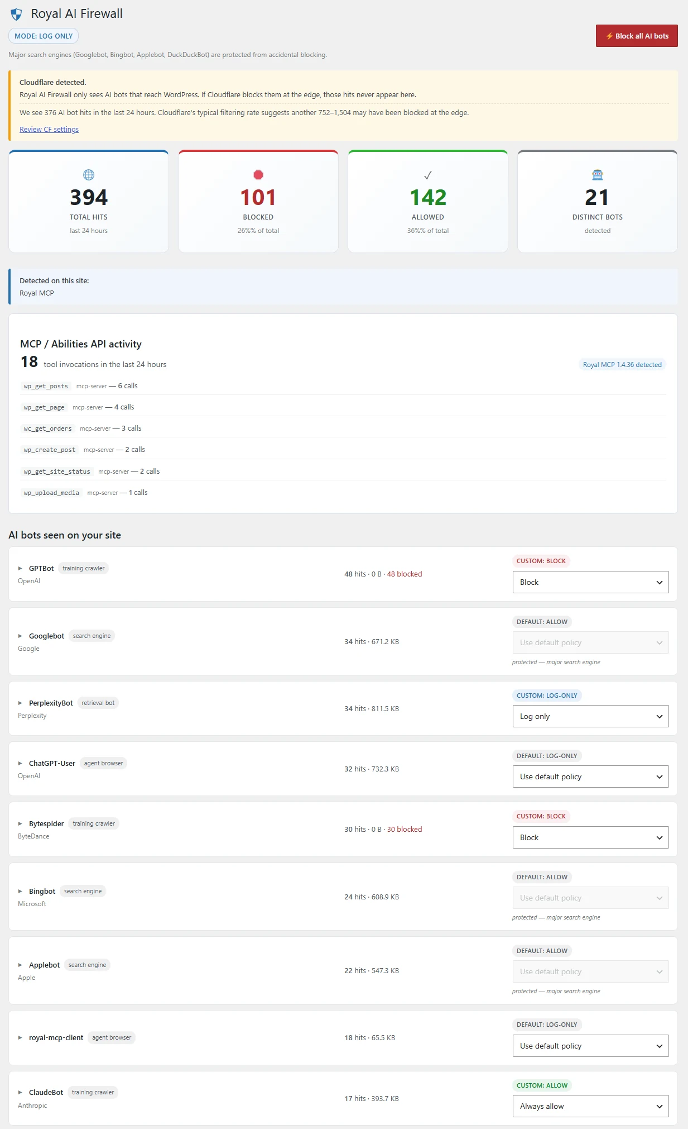Expand the Googlebot row details
The height and width of the screenshot is (1129, 688).
point(20,636)
